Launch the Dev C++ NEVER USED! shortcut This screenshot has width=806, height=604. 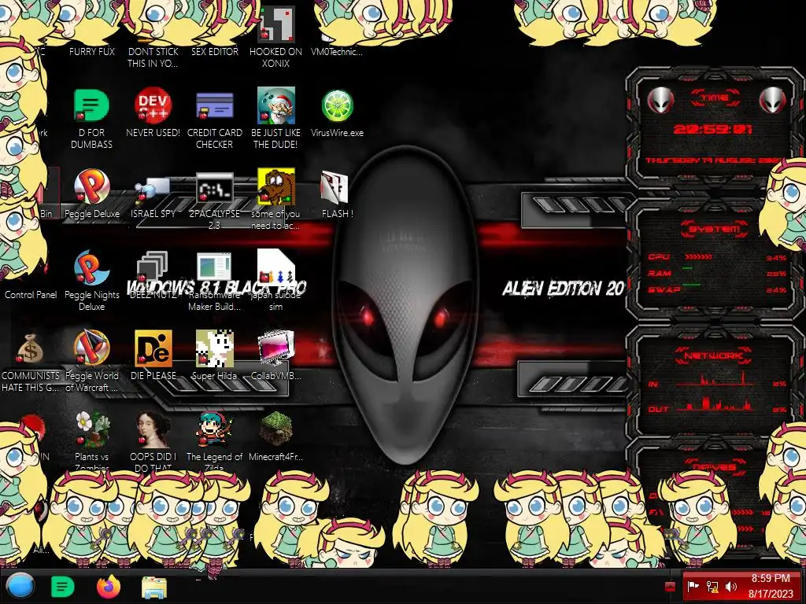pos(153,105)
